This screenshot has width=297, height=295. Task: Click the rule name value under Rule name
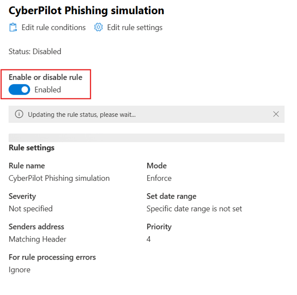pyautogui.click(x=59, y=178)
